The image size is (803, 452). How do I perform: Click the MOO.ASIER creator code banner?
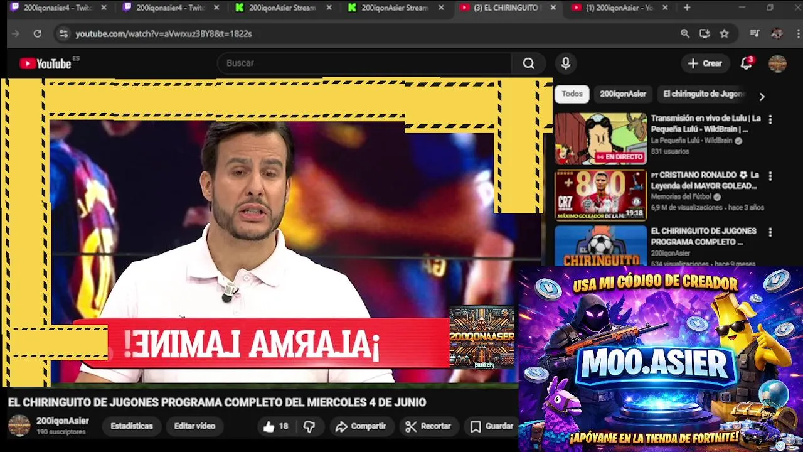pos(661,359)
